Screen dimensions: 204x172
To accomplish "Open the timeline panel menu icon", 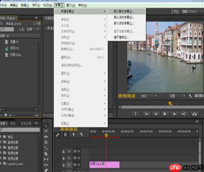I will point(197,122).
